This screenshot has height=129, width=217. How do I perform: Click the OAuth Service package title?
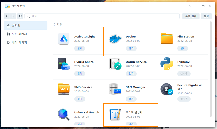pos(136,62)
